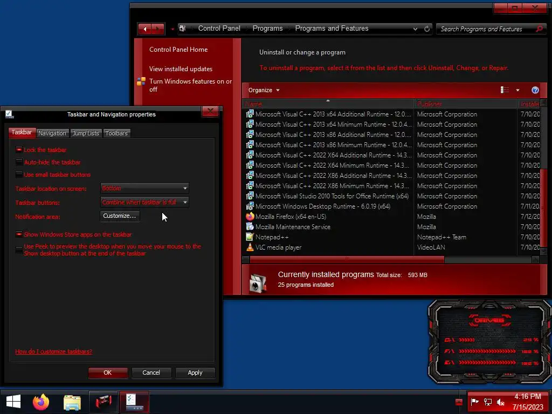Switch to the Toolbars tab
Image resolution: width=552 pixels, height=414 pixels.
point(116,133)
